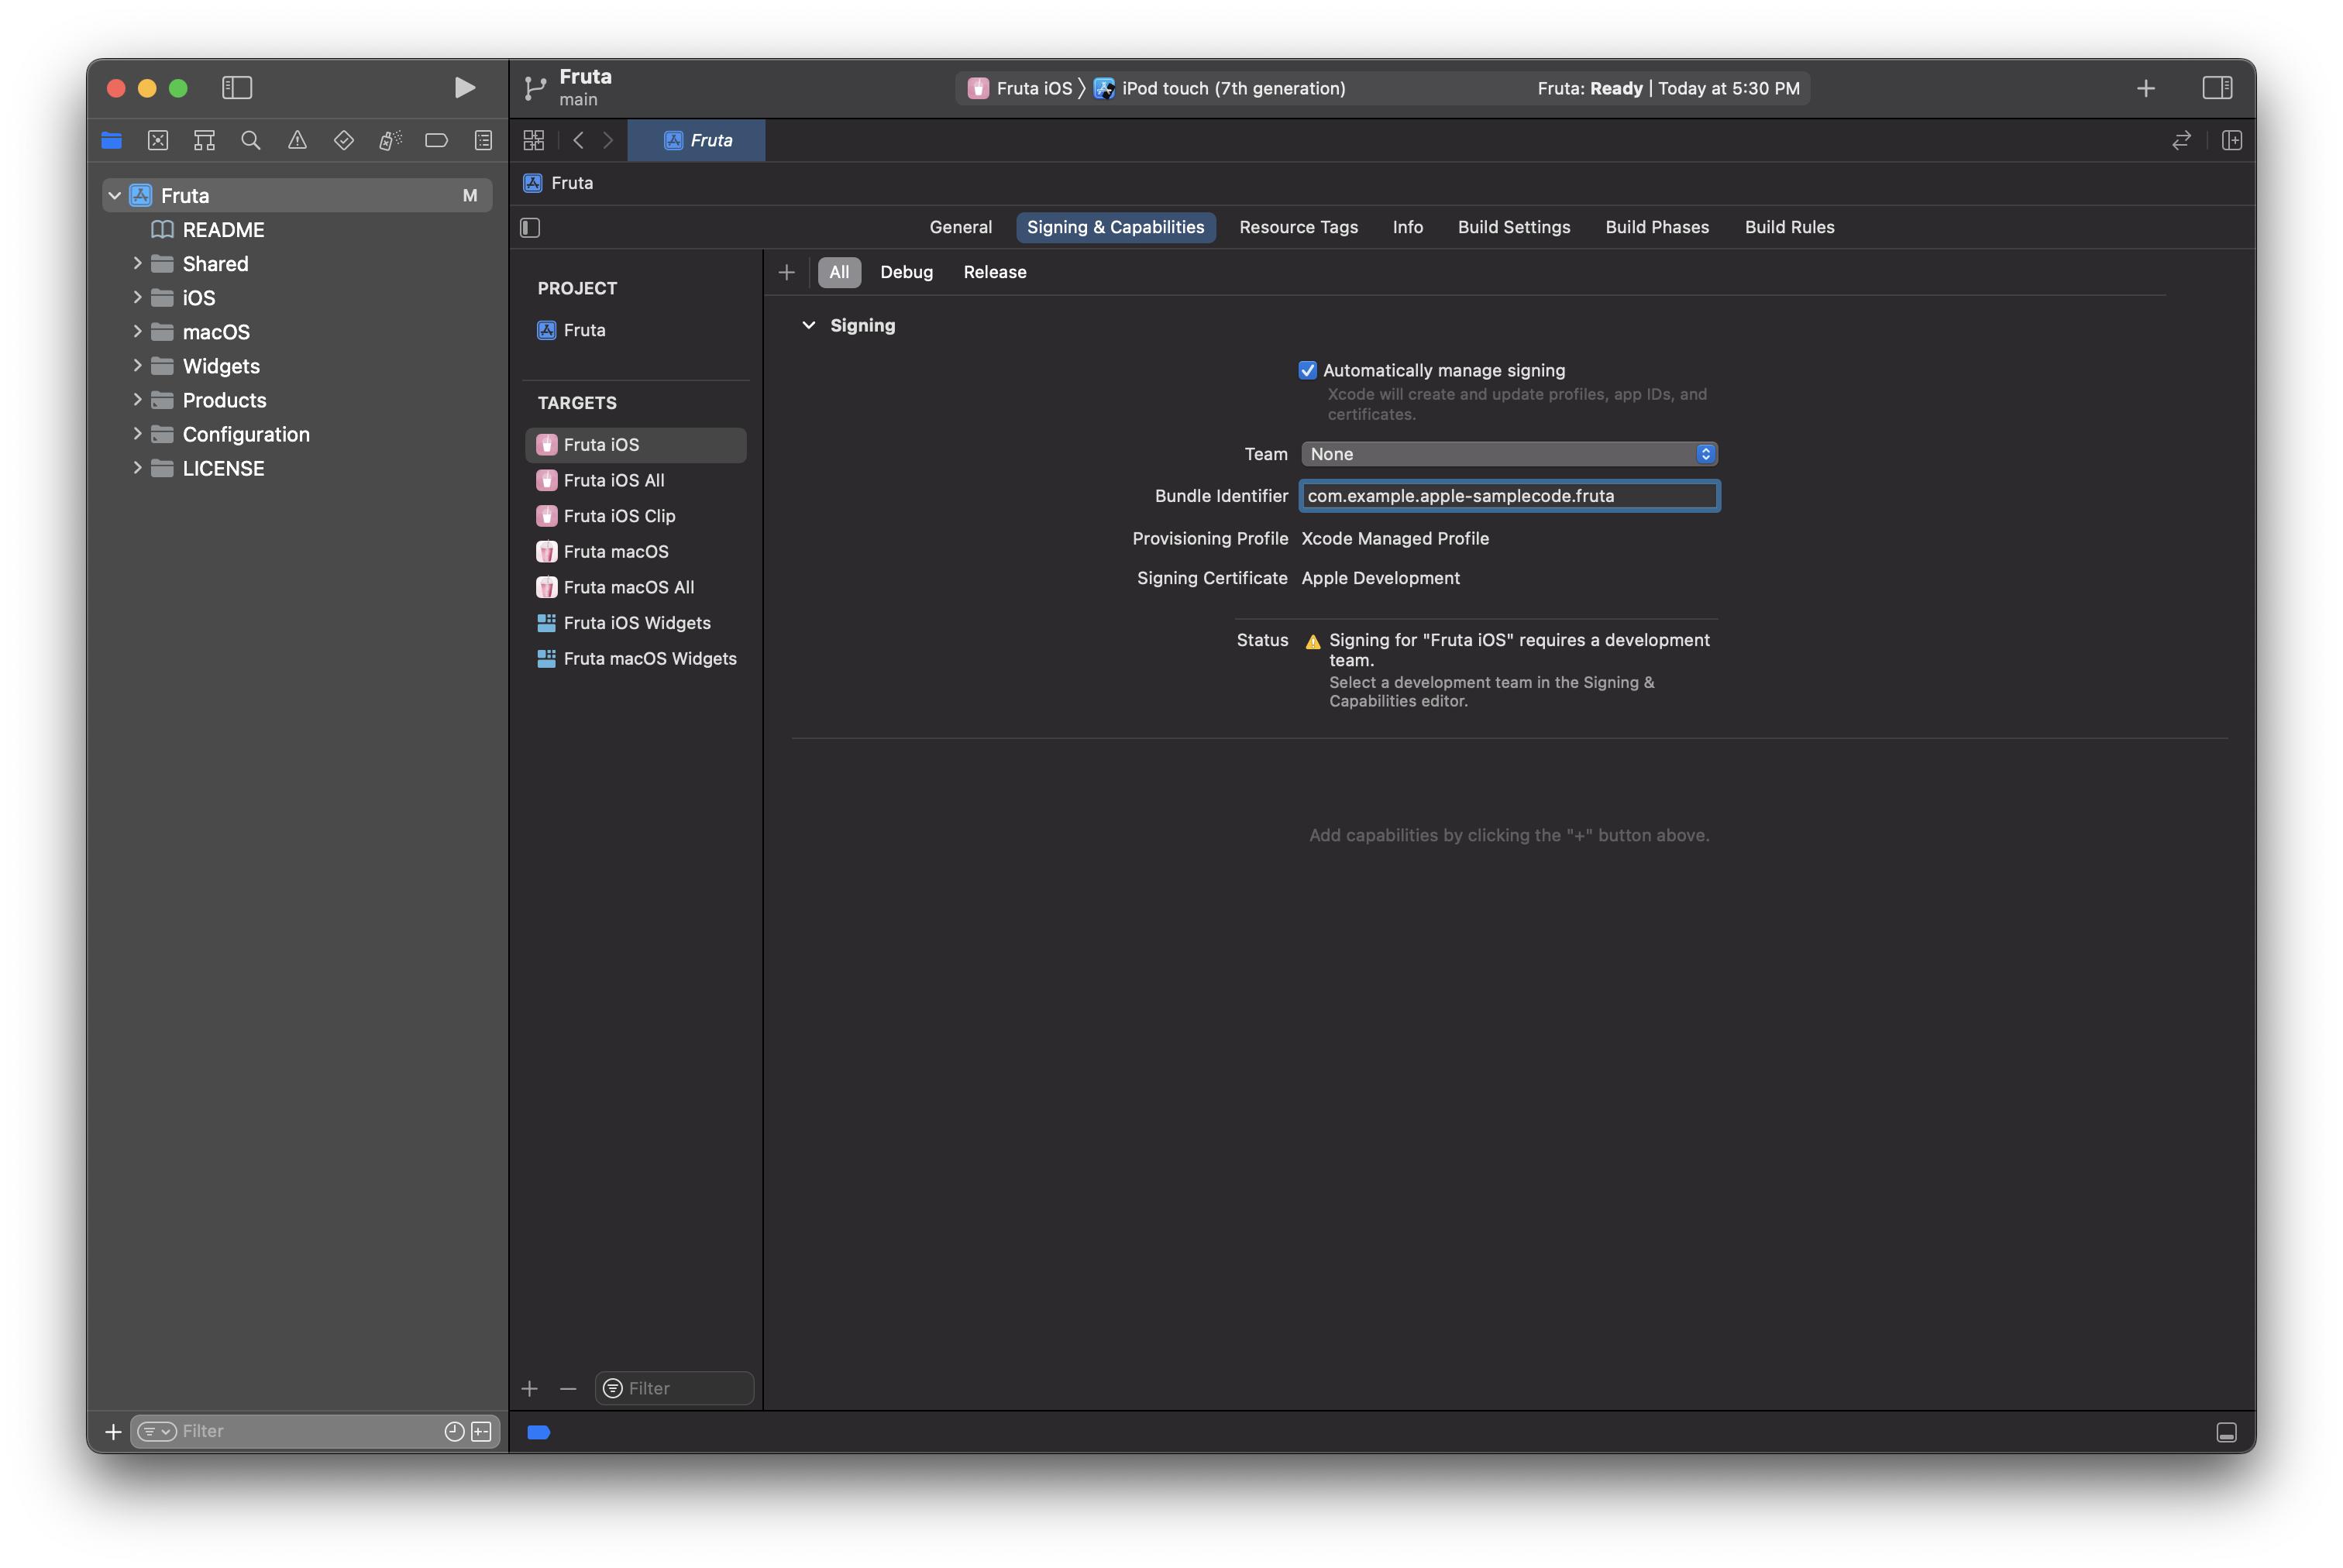Open the Source Control navigator

[158, 140]
